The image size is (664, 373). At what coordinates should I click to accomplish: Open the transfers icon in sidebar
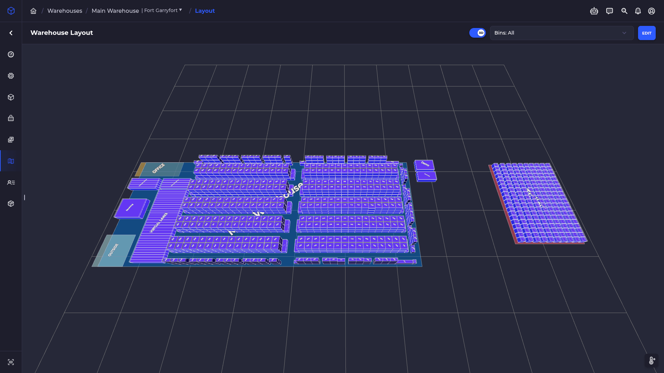pyautogui.click(x=11, y=140)
